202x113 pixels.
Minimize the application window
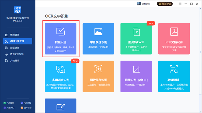[186, 4]
